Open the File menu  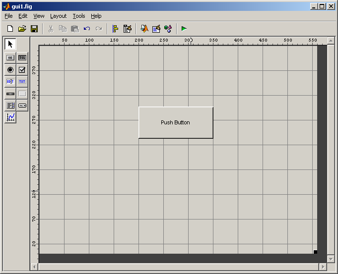(x=8, y=16)
